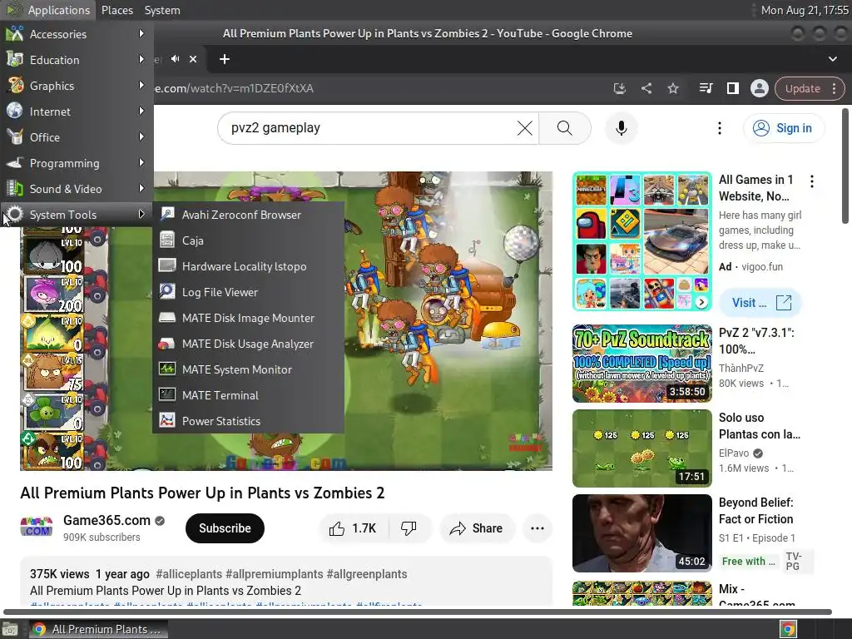Click Show Desktop icon in bottom panel

[10, 629]
